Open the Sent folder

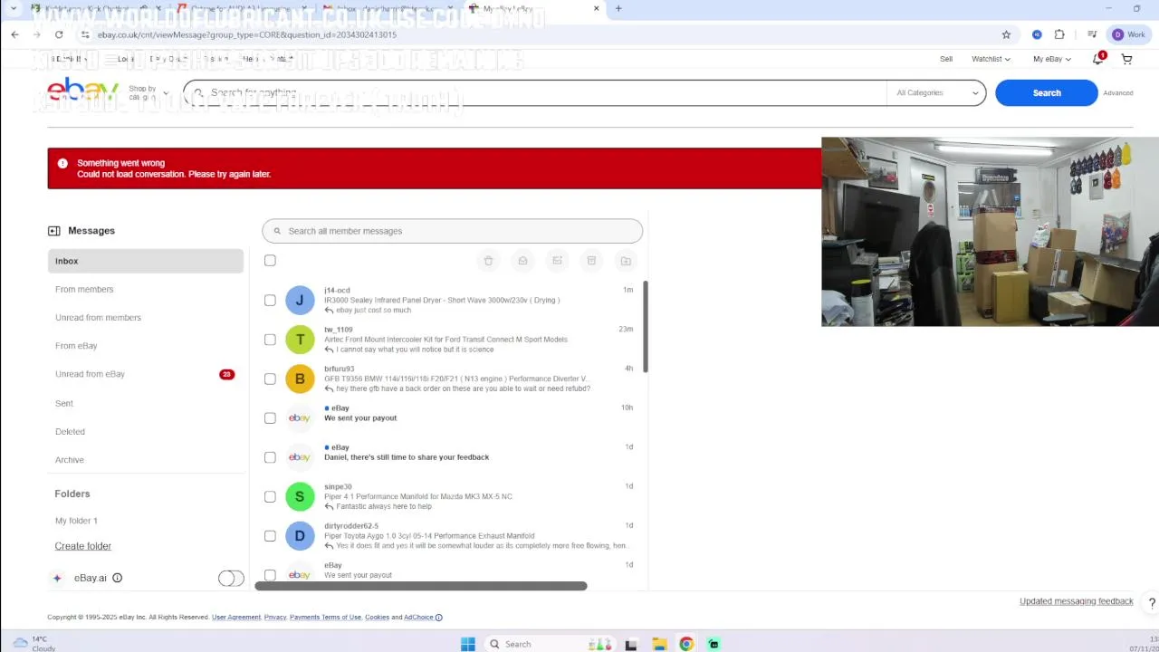coord(64,403)
